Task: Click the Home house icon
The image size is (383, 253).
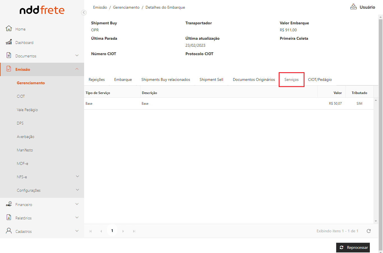Action: pos(9,29)
